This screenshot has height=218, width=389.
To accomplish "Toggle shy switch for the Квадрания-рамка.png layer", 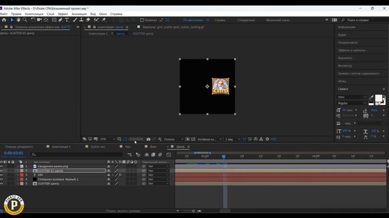I will pyautogui.click(x=109, y=167).
